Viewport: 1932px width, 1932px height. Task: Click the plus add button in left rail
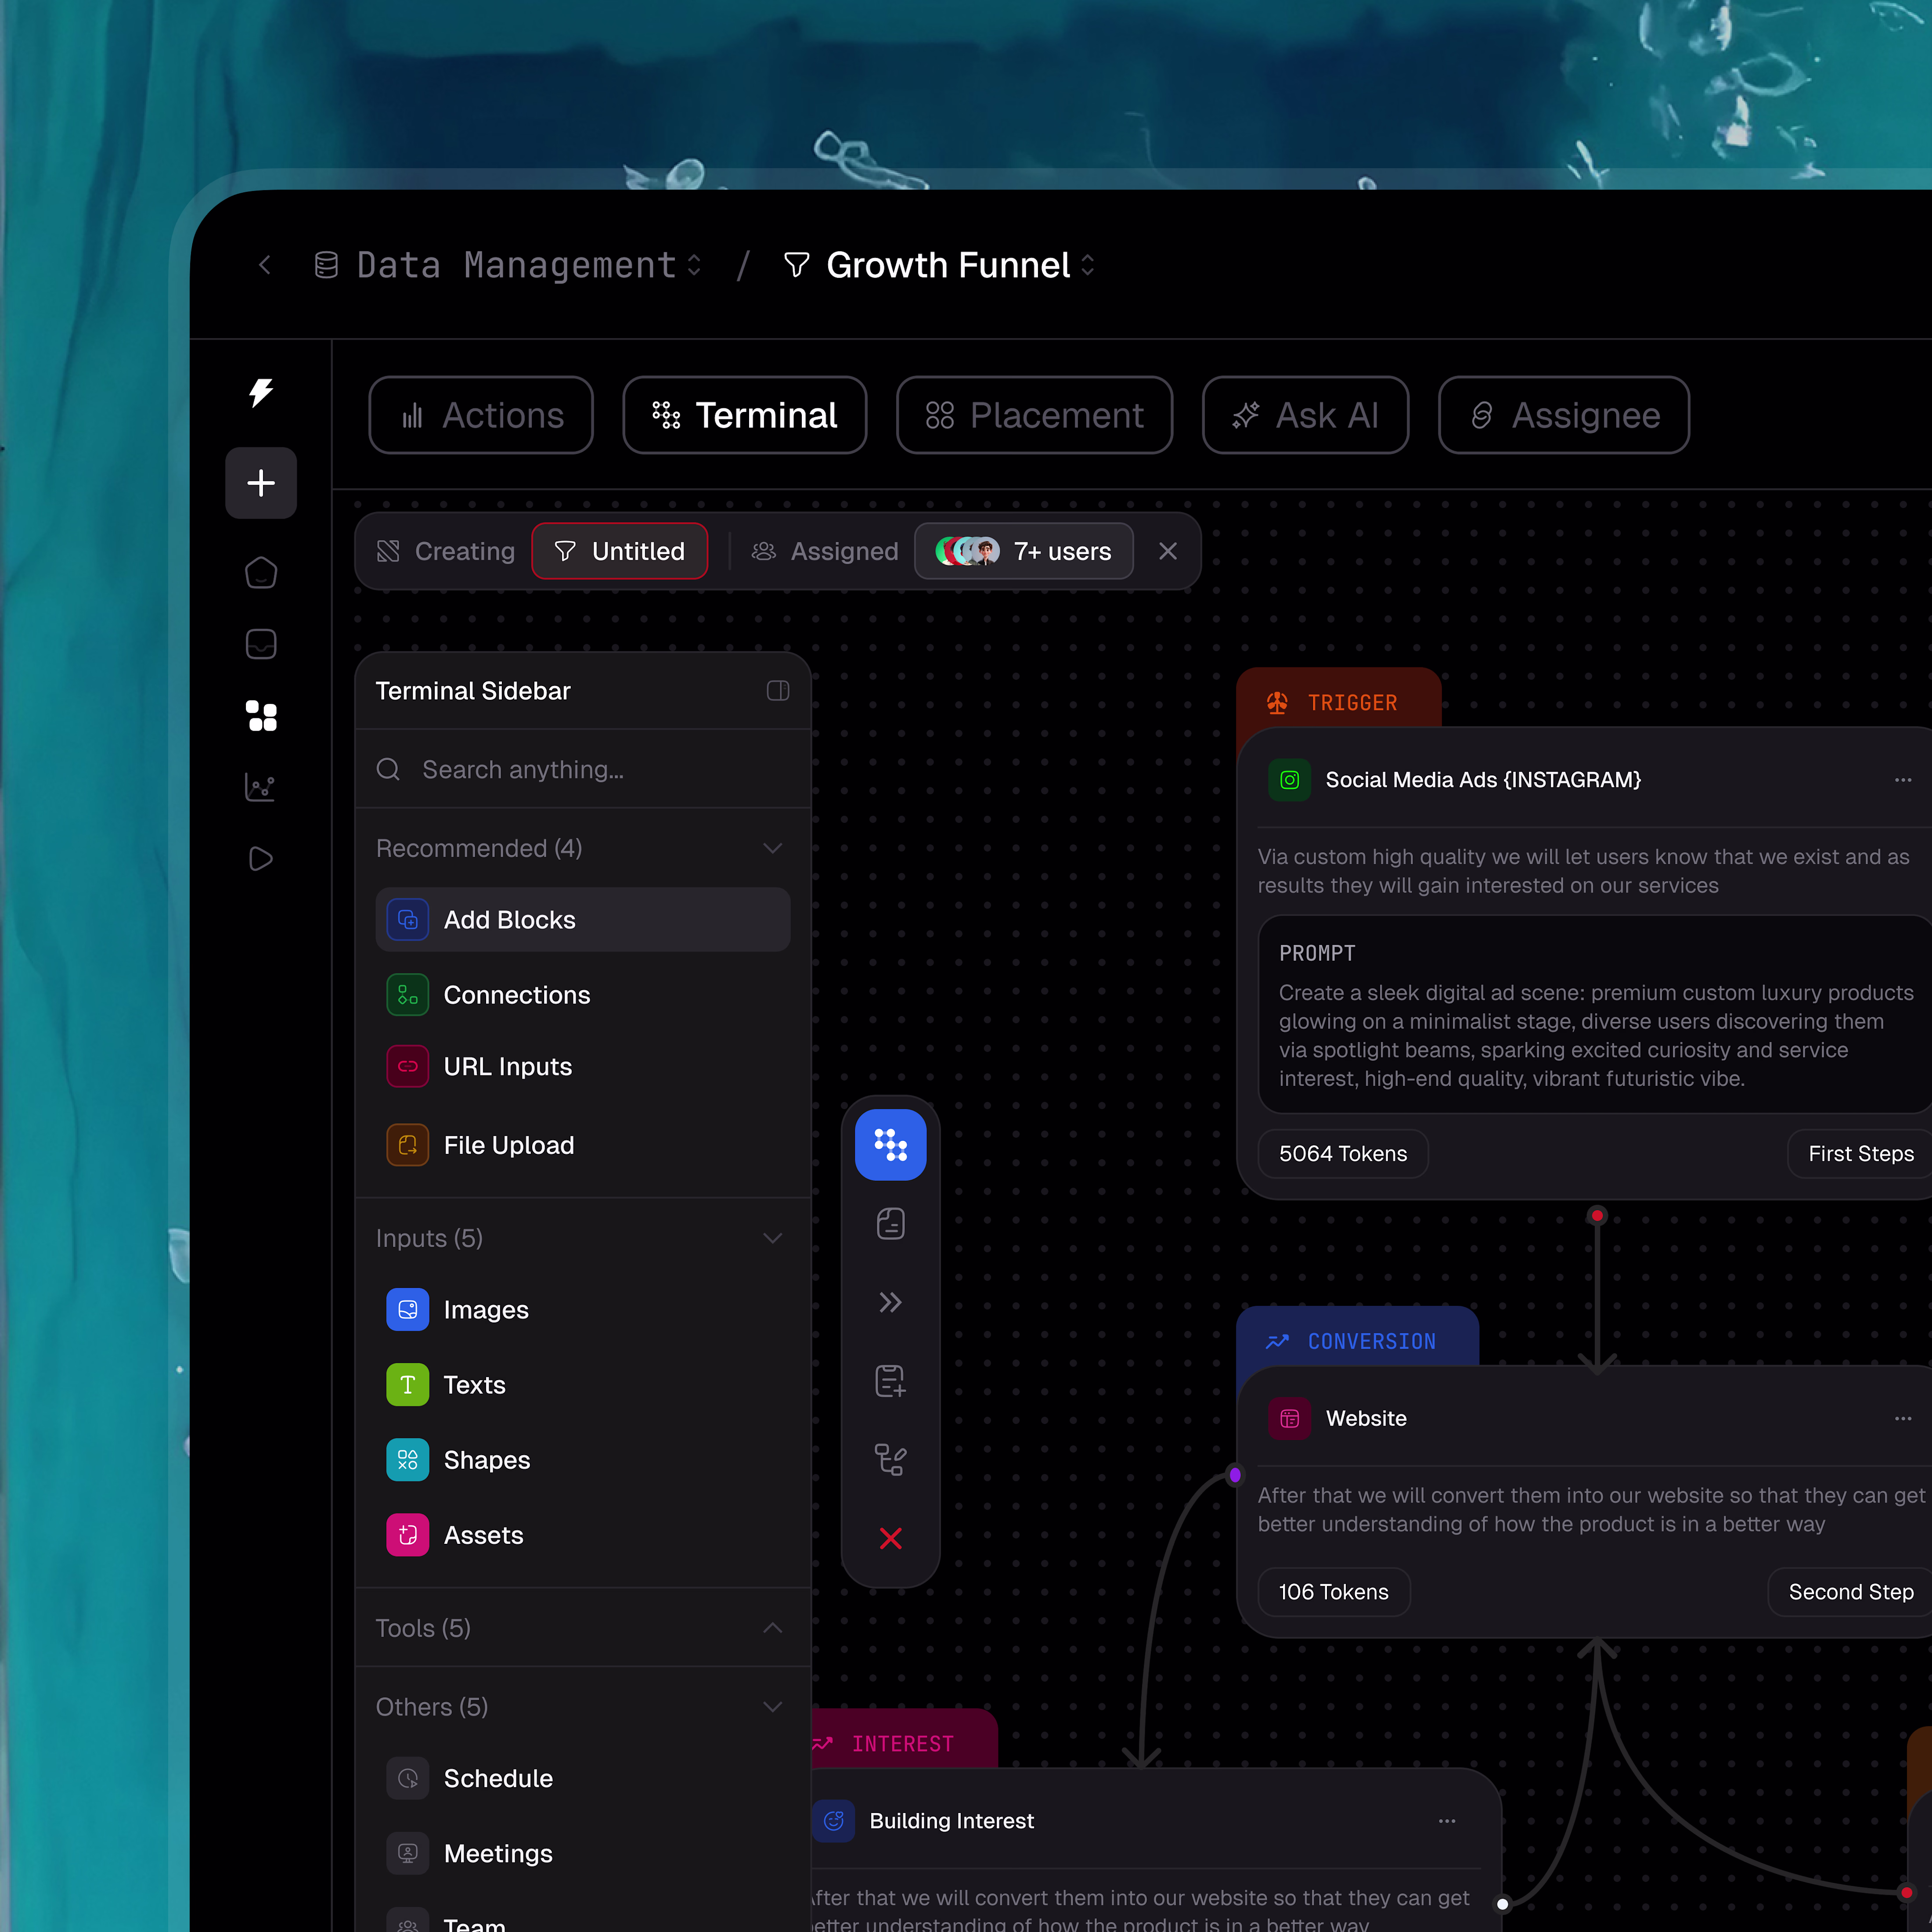[x=261, y=483]
